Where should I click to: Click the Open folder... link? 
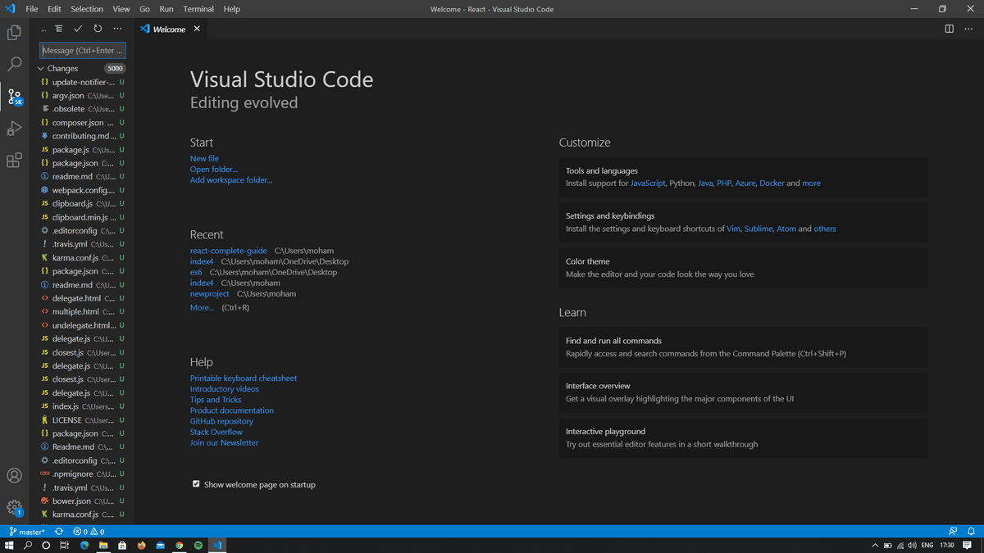(213, 170)
